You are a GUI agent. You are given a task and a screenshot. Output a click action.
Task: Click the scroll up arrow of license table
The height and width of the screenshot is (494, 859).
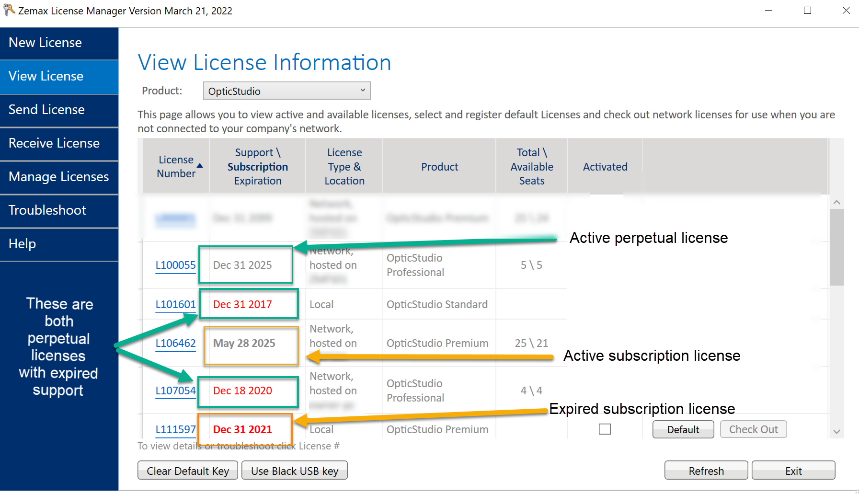pyautogui.click(x=836, y=202)
